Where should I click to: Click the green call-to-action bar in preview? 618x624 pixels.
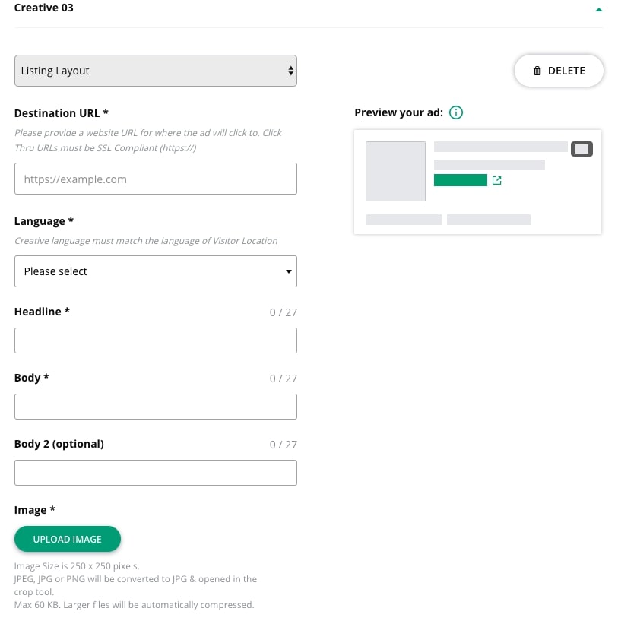pos(461,180)
